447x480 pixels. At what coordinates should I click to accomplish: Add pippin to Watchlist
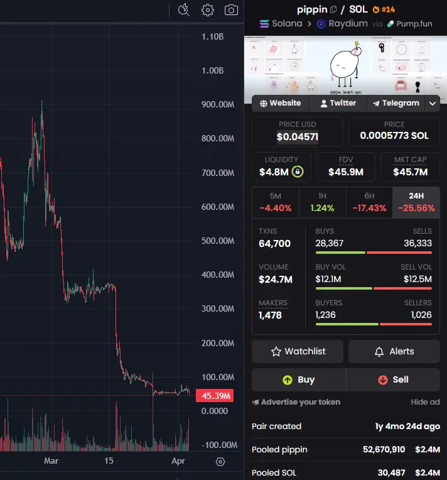(x=298, y=351)
